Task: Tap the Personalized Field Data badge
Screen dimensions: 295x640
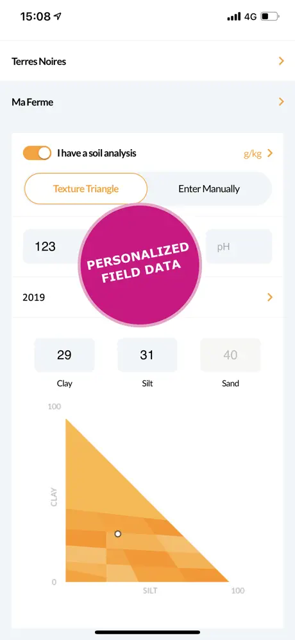Action: coord(140,265)
